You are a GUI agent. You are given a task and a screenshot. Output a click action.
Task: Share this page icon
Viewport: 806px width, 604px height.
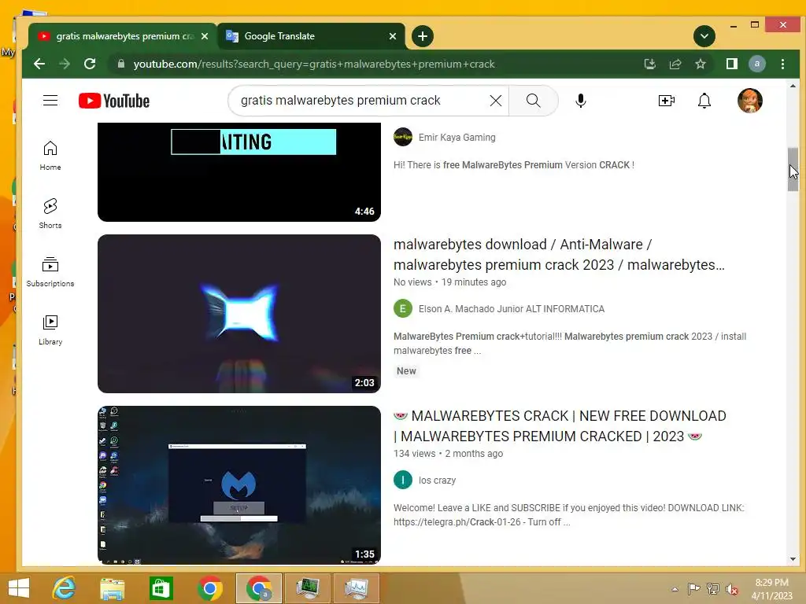click(675, 64)
